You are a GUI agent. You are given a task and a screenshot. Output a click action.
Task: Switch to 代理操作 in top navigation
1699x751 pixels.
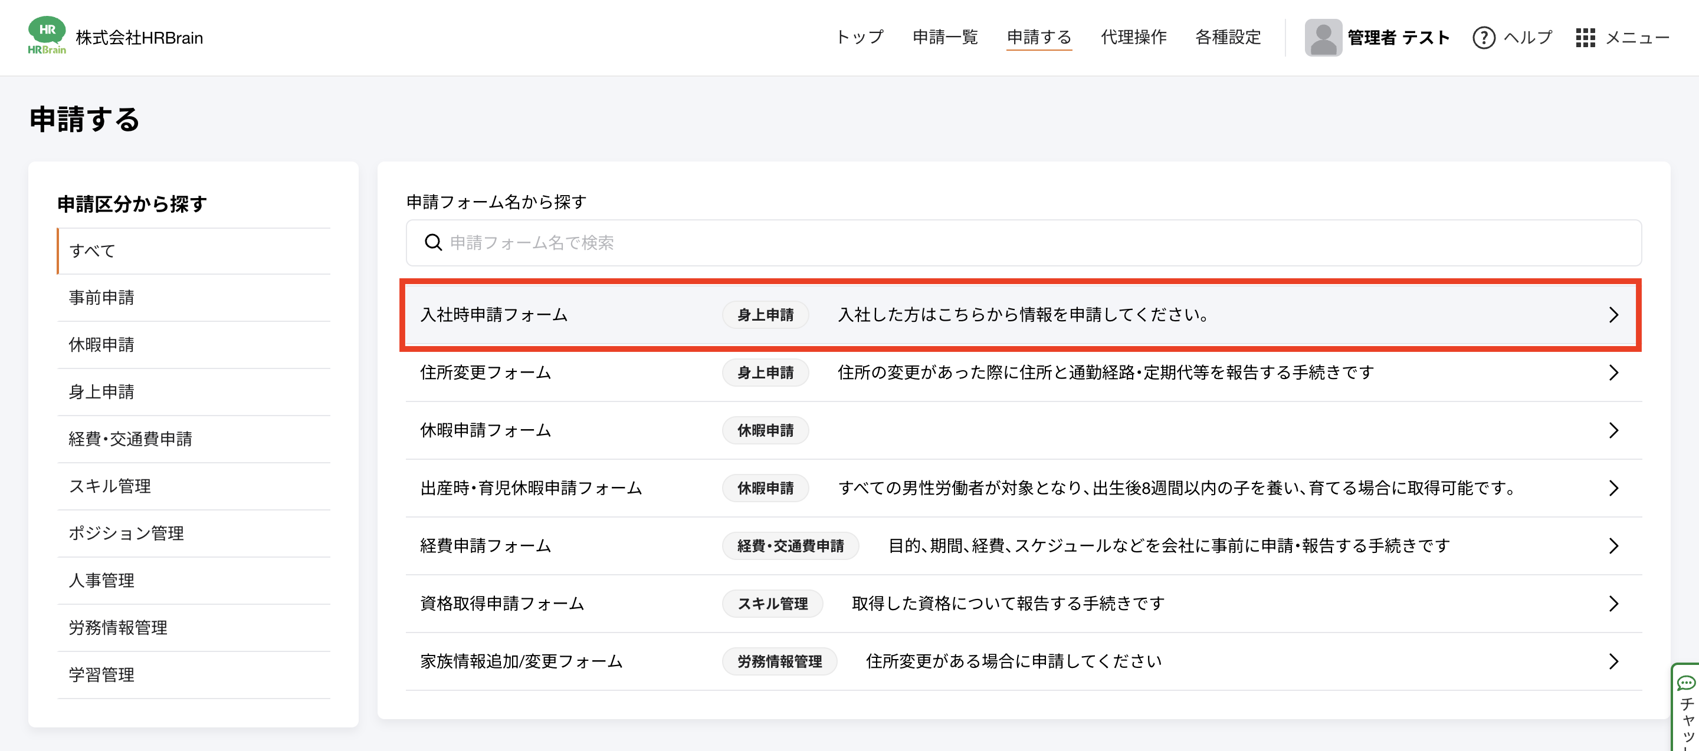[x=1133, y=38]
